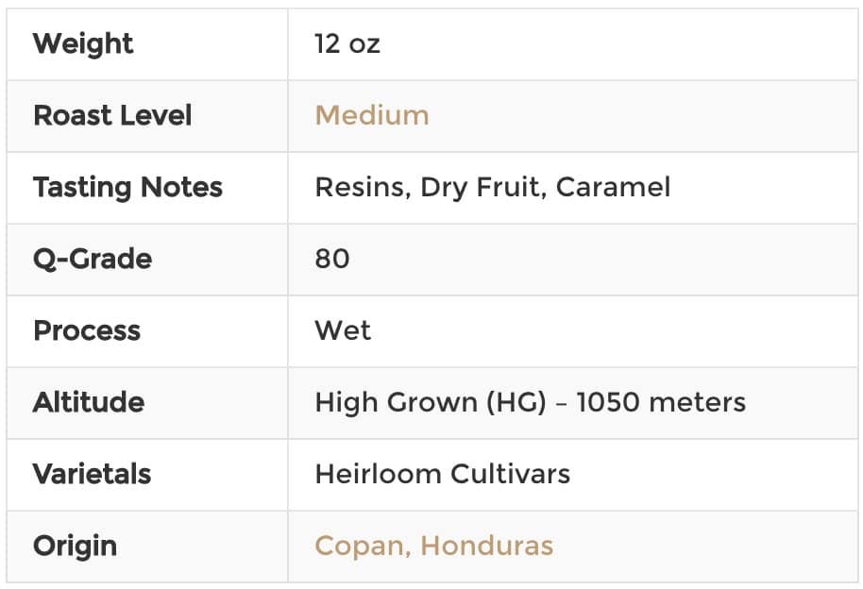The image size is (863, 589).
Task: Click the word Cultivars in the Varietals row
Action: point(510,474)
